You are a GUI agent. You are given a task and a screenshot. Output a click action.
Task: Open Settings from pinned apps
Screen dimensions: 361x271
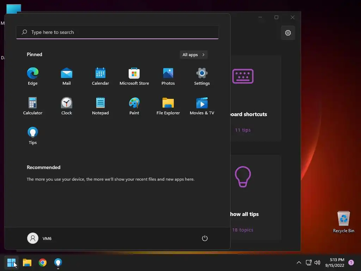tap(202, 77)
